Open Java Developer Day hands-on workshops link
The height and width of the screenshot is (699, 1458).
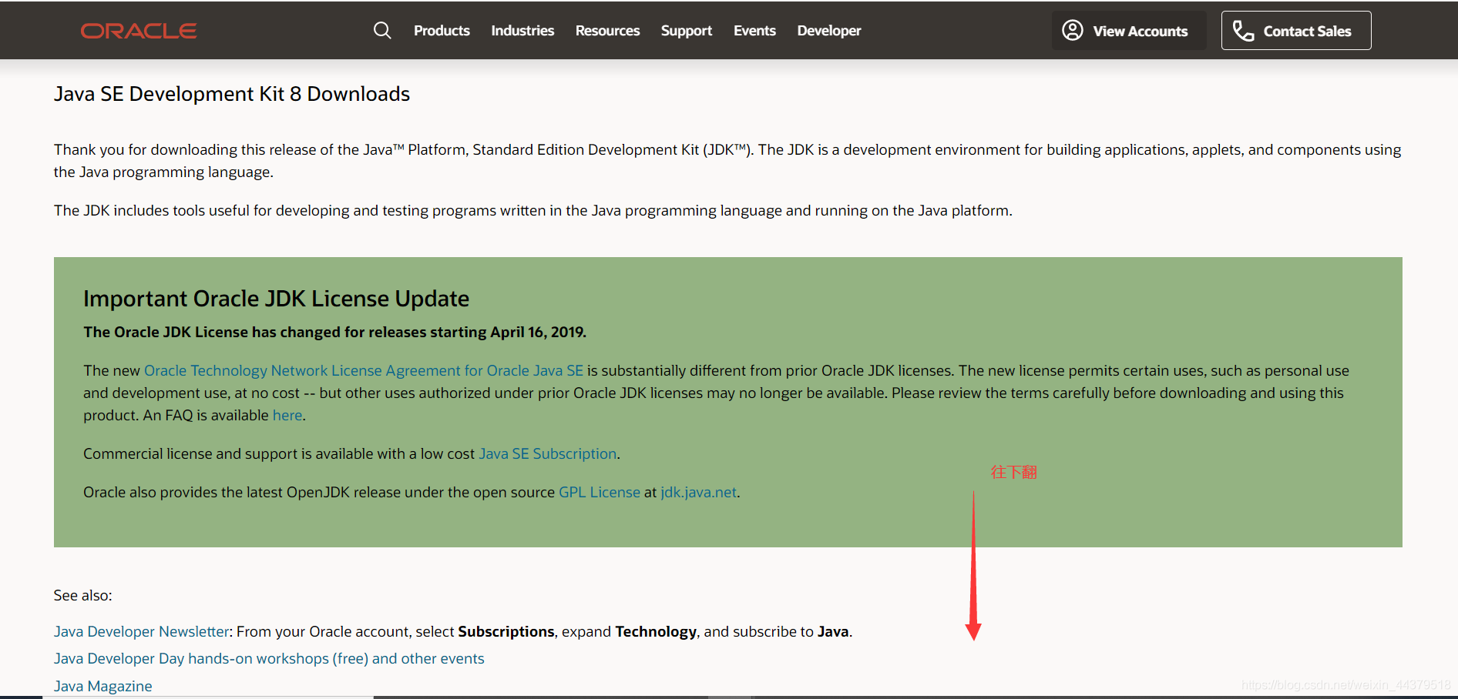[269, 658]
